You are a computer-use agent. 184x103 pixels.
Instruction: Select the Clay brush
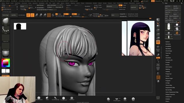(x=108, y=99)
